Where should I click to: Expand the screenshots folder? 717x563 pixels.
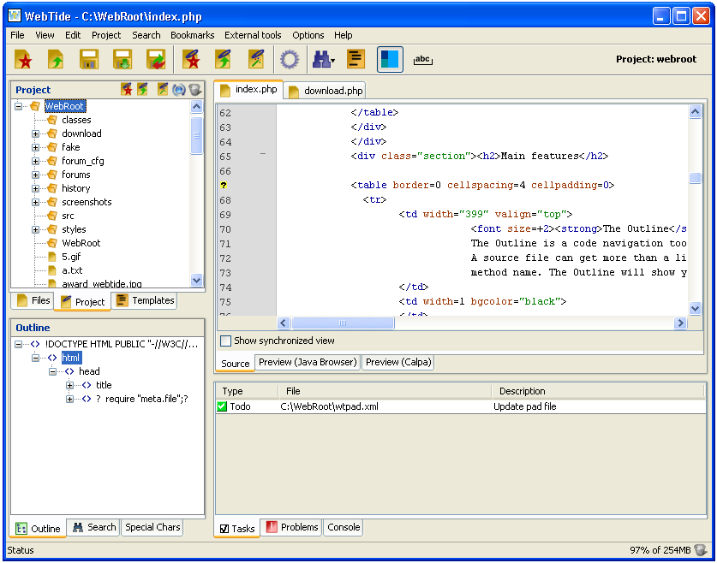[x=35, y=202]
